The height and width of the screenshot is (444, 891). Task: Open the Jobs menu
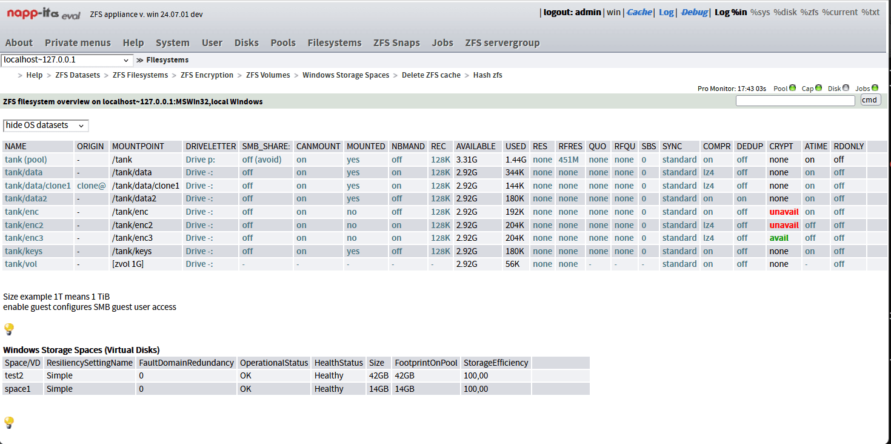click(442, 42)
